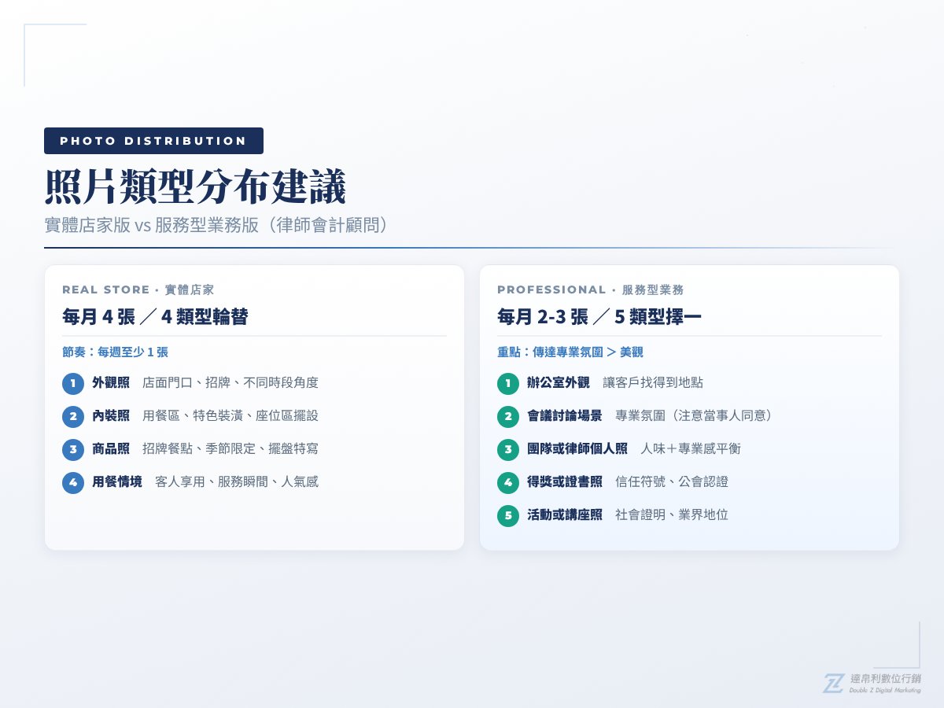This screenshot has height=708, width=944.
Task: Click the label 用餐情境
Action: click(117, 482)
